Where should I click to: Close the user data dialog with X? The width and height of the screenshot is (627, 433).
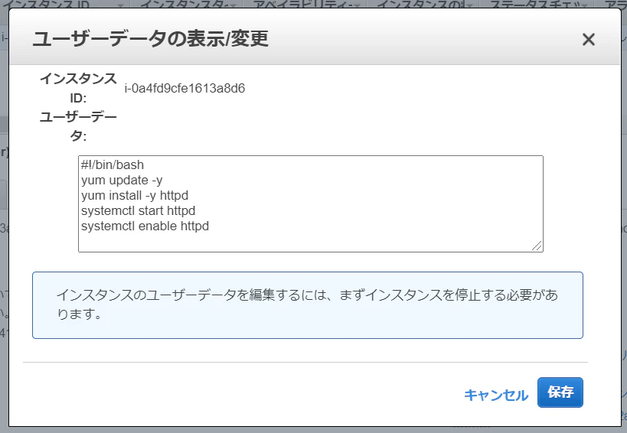(588, 39)
